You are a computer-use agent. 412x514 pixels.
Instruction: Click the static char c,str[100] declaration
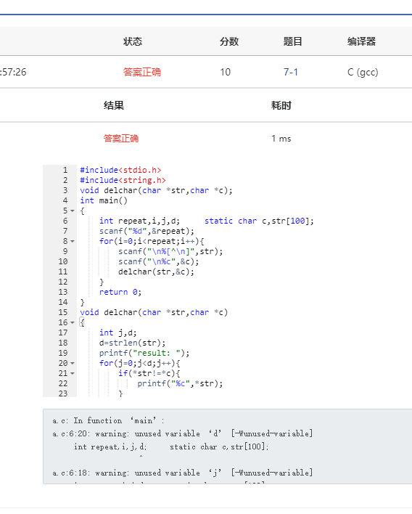tap(259, 221)
